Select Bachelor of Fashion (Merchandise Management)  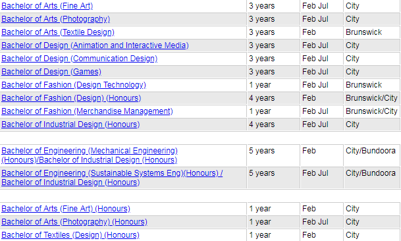click(87, 111)
